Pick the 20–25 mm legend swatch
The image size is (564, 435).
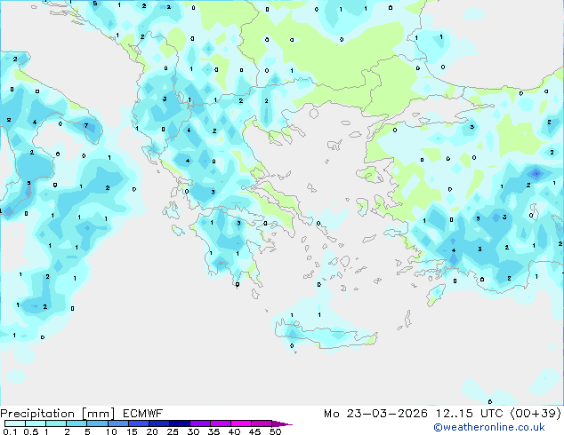pyautogui.click(x=158, y=423)
